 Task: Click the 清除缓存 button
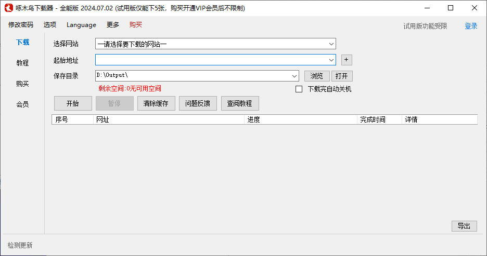[x=156, y=103]
